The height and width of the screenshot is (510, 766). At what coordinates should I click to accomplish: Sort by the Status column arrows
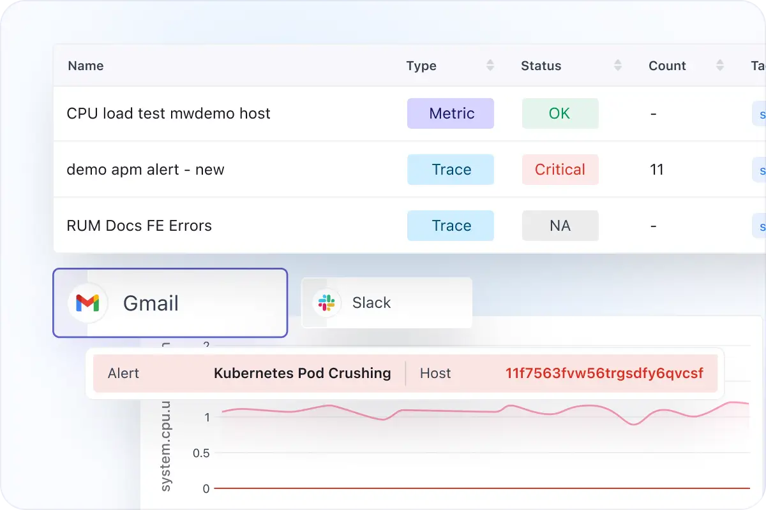point(617,65)
